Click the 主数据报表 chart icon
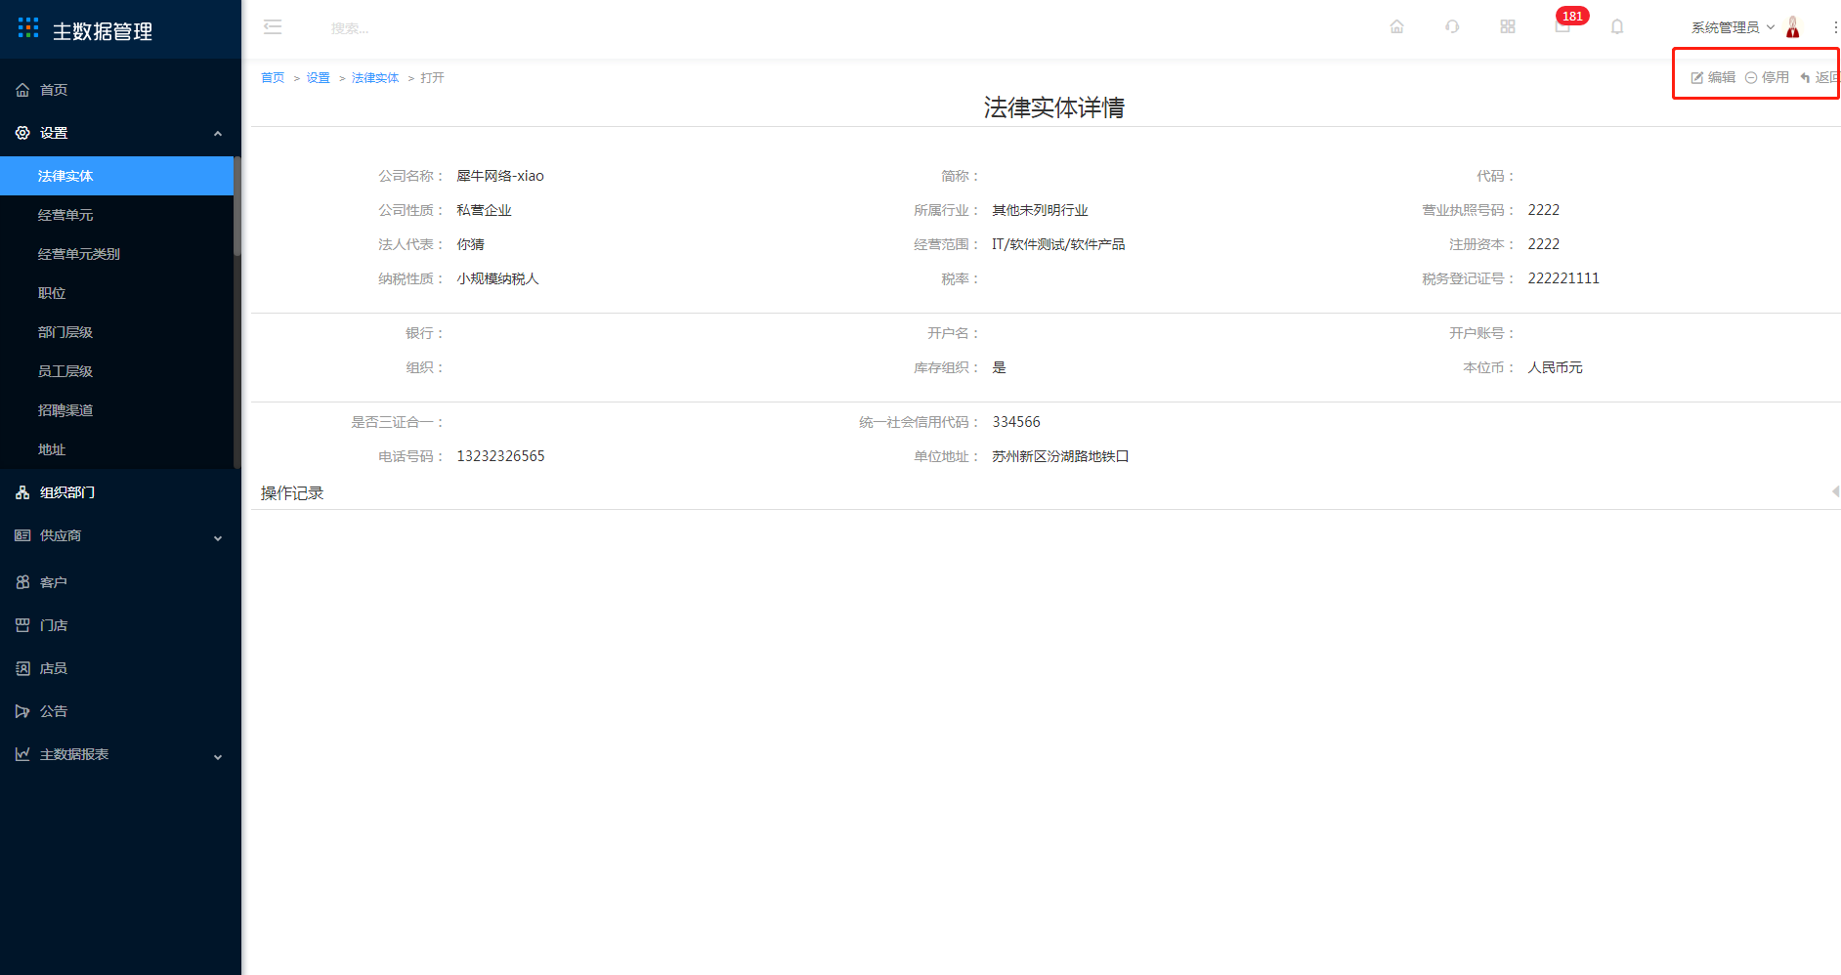The image size is (1841, 975). tap(22, 754)
